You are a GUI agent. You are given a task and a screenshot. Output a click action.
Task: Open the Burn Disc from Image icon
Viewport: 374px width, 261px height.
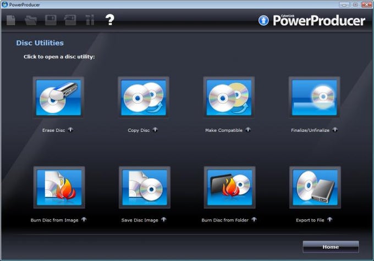coord(59,187)
